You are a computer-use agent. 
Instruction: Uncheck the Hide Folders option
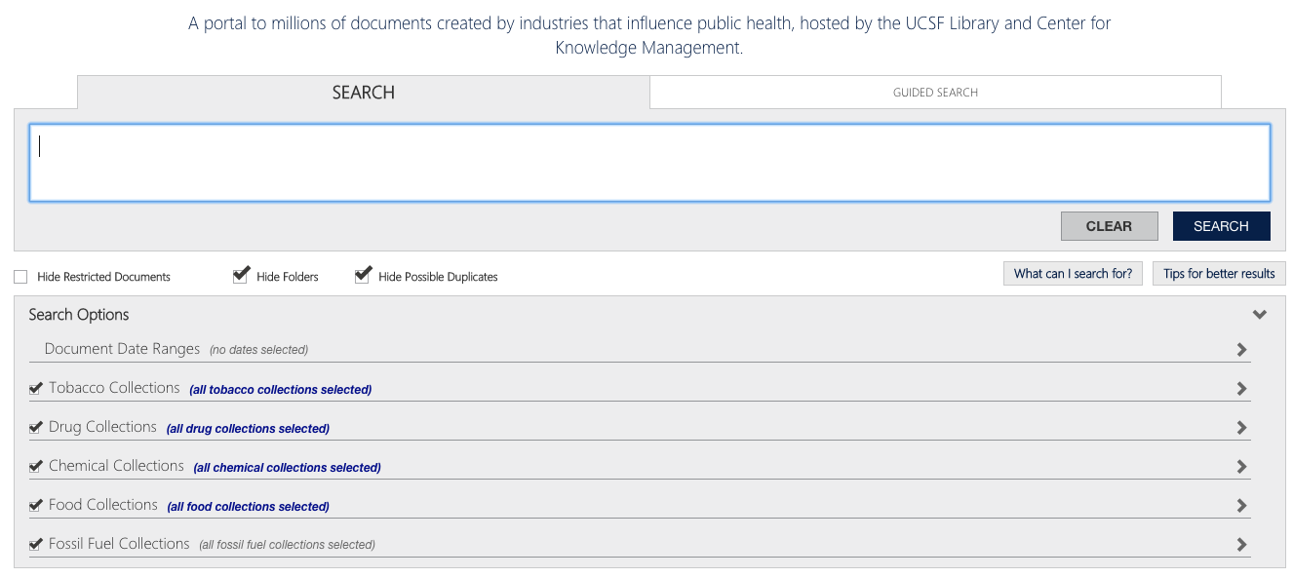(x=241, y=276)
